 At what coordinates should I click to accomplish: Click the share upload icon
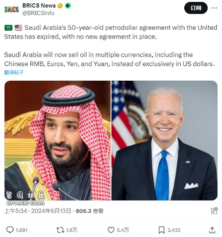click(212, 230)
